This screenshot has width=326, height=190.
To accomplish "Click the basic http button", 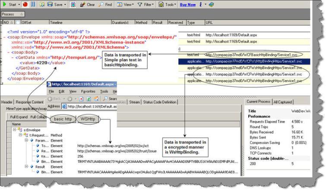I will click(63, 119).
